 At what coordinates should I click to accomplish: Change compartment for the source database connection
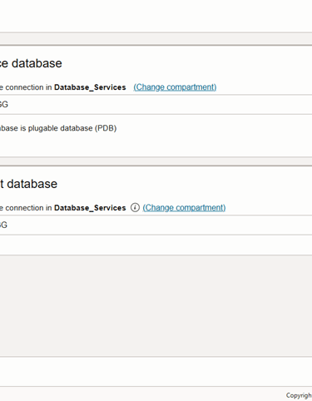pyautogui.click(x=175, y=87)
